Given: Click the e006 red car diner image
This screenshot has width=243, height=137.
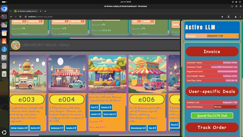Looking at the screenshot, I should coord(147,74).
